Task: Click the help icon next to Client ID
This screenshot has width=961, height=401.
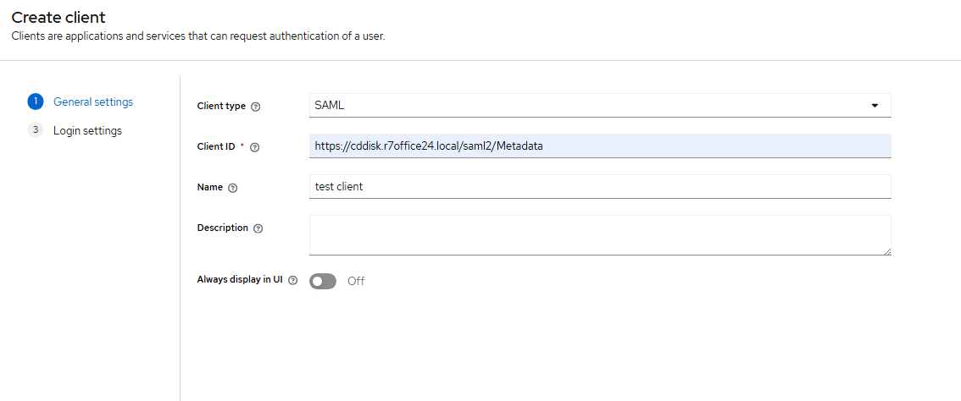Action: click(255, 147)
